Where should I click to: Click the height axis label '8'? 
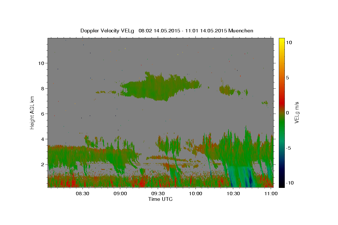pyautogui.click(x=43, y=89)
